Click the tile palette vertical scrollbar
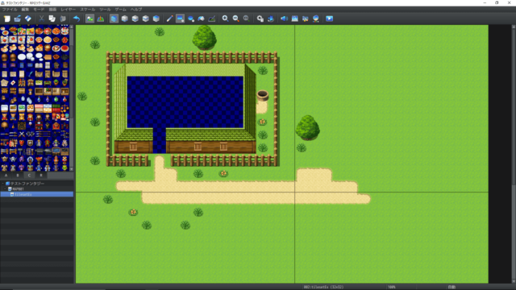This screenshot has width=516, height=290. 72,98
